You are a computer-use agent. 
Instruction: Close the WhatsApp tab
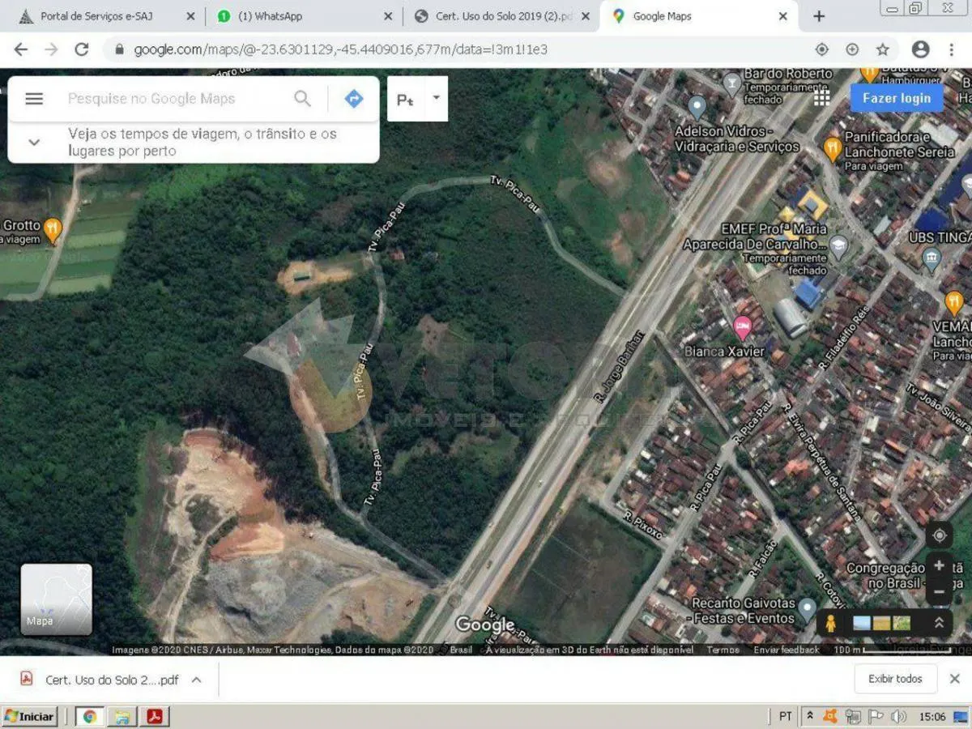(x=387, y=16)
